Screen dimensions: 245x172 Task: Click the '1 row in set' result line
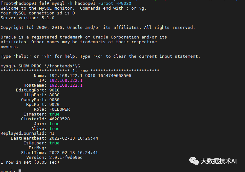coord(30,162)
